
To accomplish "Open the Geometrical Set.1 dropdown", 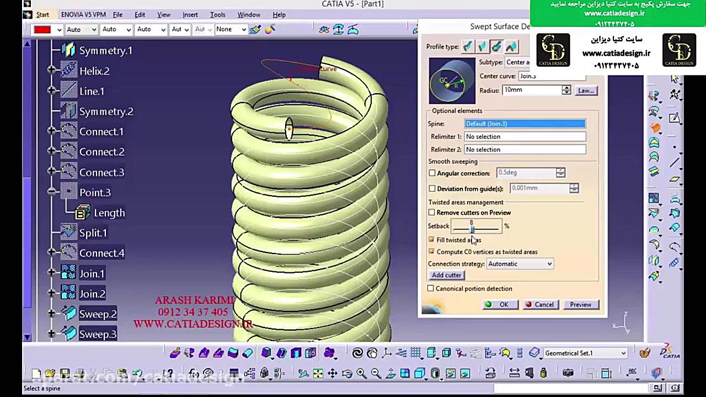I will tap(585, 353).
